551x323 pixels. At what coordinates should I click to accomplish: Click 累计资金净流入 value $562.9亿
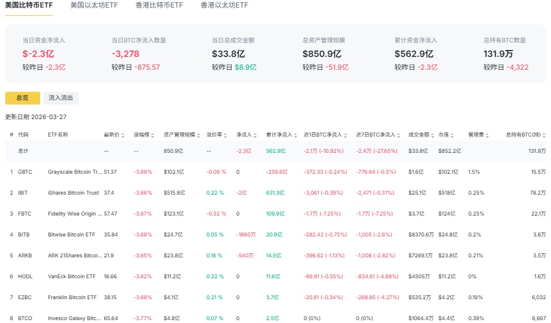coord(414,54)
